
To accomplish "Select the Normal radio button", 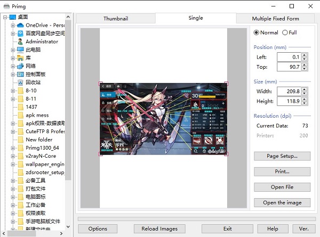I will 257,32.
